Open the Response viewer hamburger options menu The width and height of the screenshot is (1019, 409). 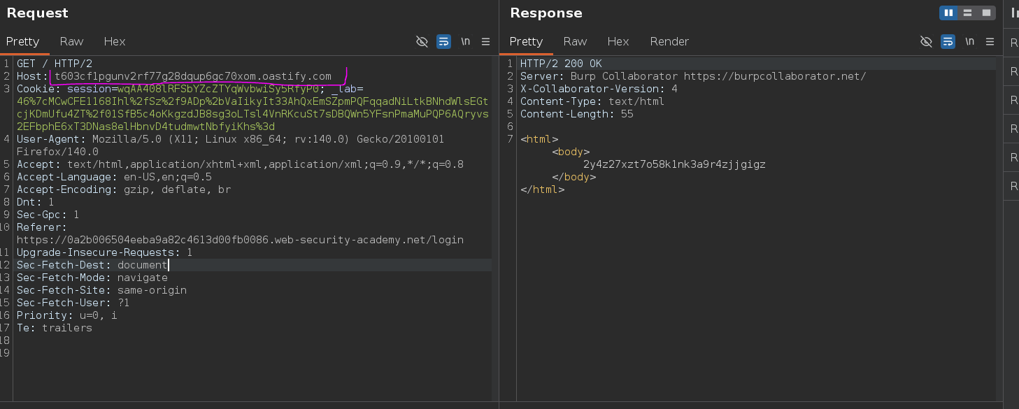coord(990,42)
